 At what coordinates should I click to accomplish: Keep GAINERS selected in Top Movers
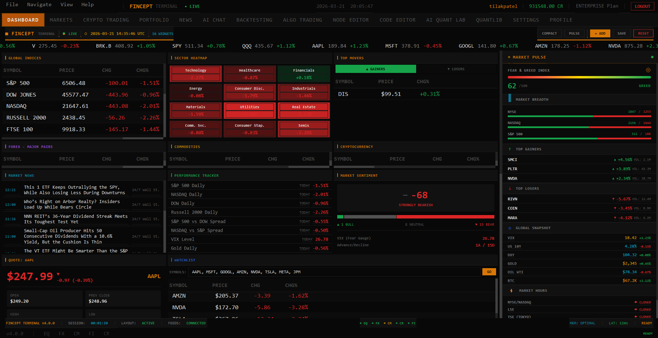pyautogui.click(x=375, y=69)
